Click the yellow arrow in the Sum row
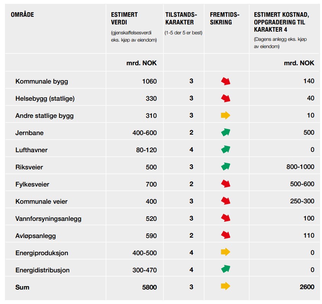322x304 pixels. click(x=225, y=286)
